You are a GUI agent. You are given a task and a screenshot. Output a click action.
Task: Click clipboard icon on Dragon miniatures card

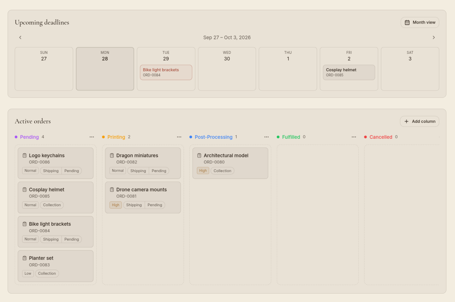112,155
